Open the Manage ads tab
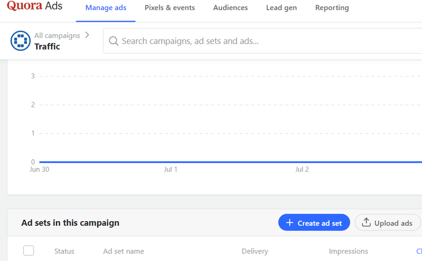 click(106, 8)
